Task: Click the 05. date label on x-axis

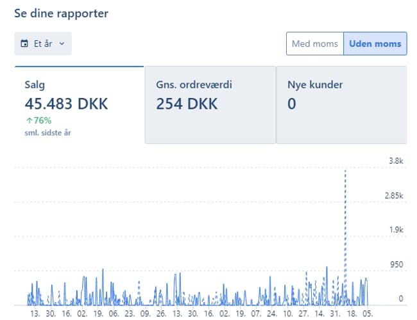Action: [x=367, y=314]
